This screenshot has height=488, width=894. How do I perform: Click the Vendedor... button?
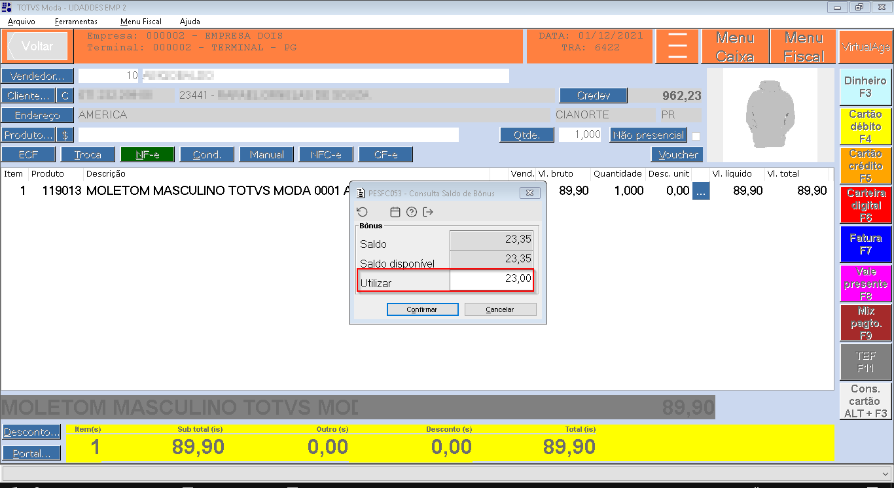click(x=37, y=76)
